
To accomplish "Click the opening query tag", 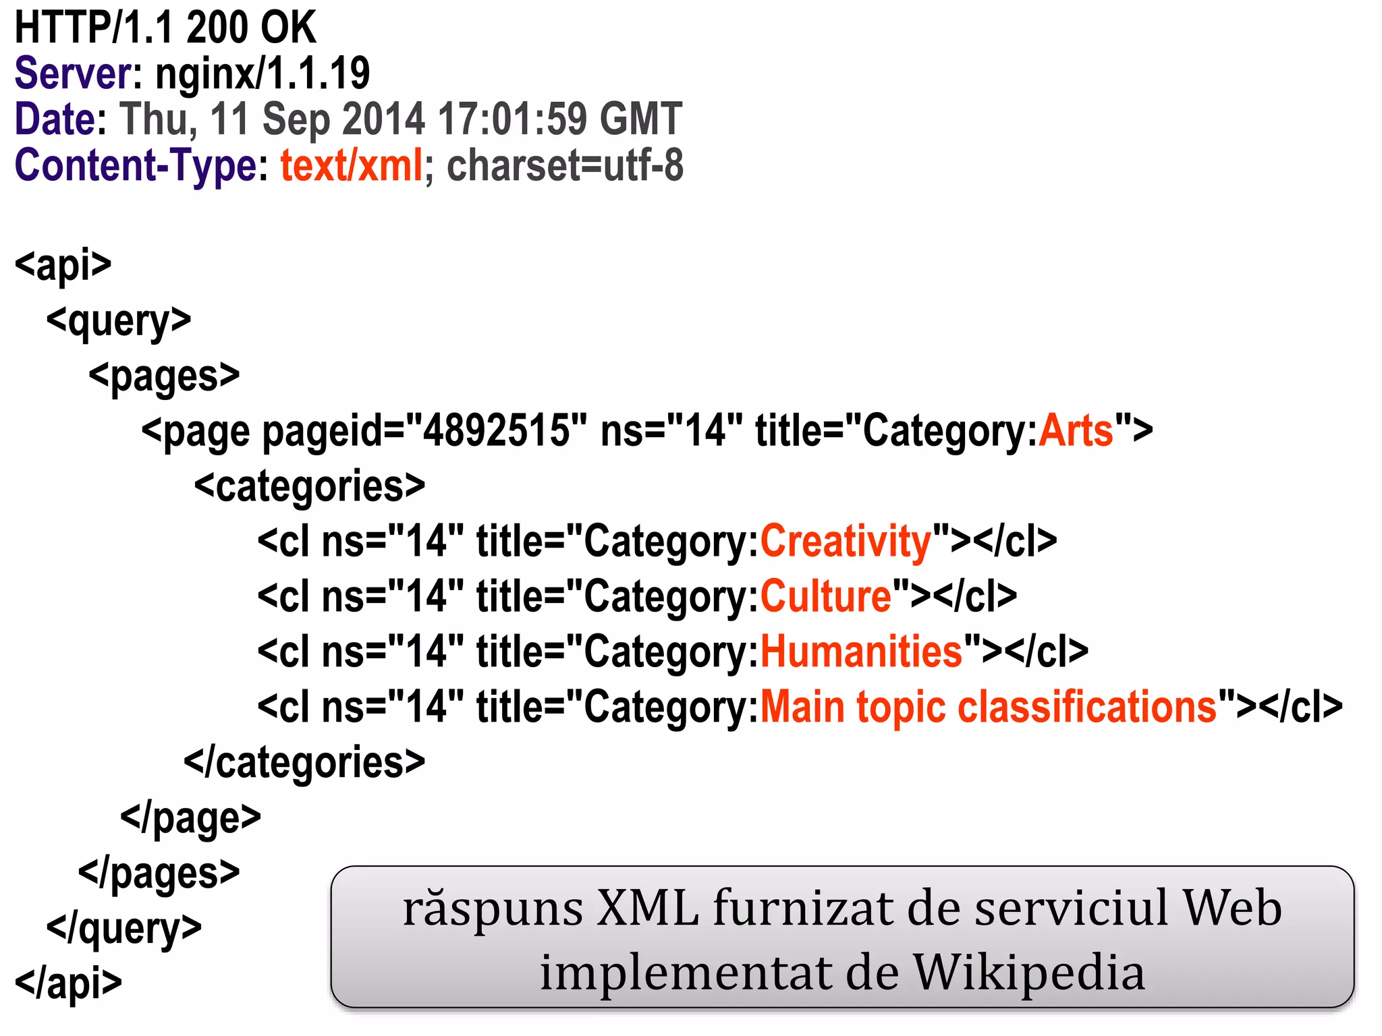I will coord(119,320).
